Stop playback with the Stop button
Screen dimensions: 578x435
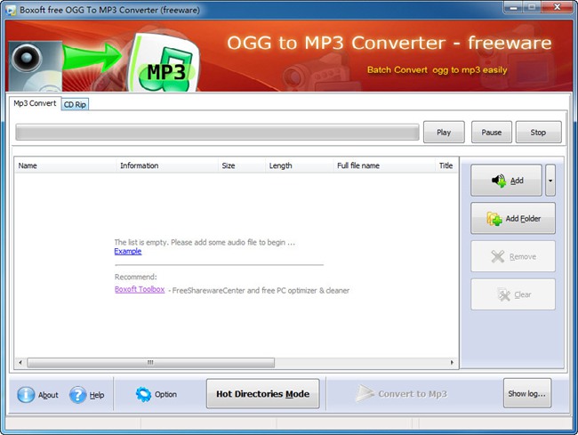pyautogui.click(x=538, y=132)
